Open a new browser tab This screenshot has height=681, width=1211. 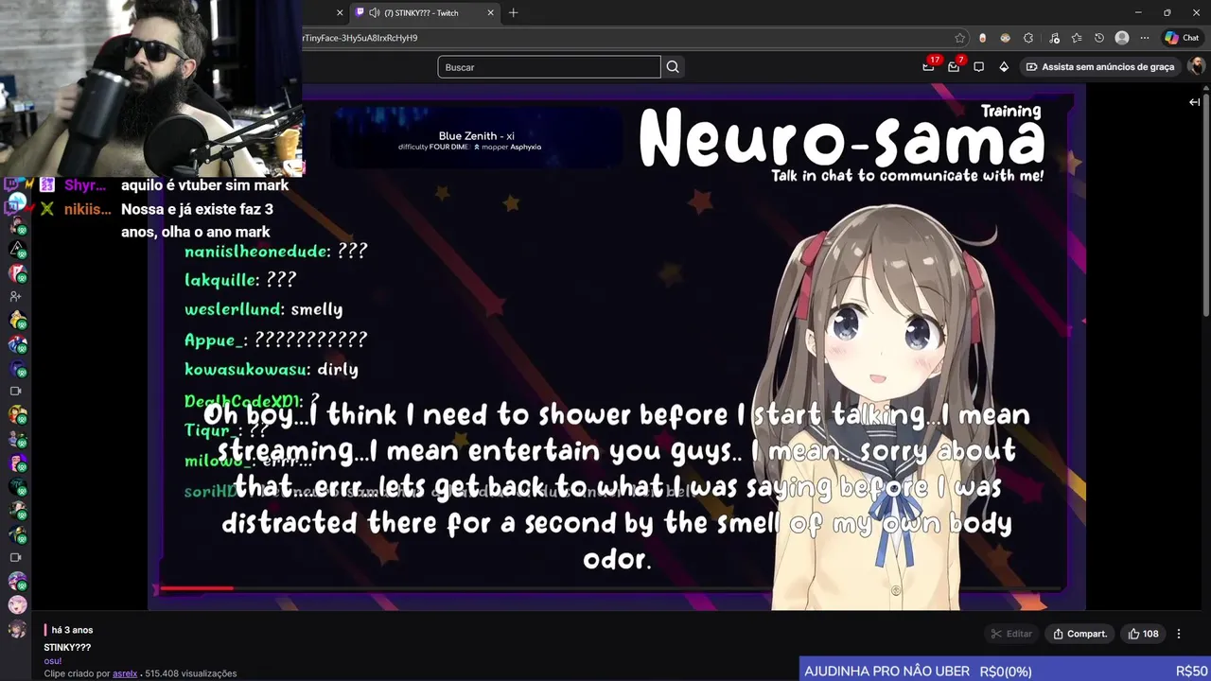point(514,12)
